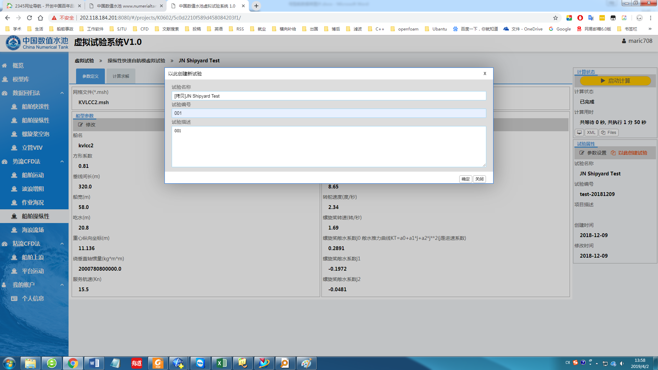Click the 试验描述 text area
This screenshot has width=658, height=370.
(328, 146)
